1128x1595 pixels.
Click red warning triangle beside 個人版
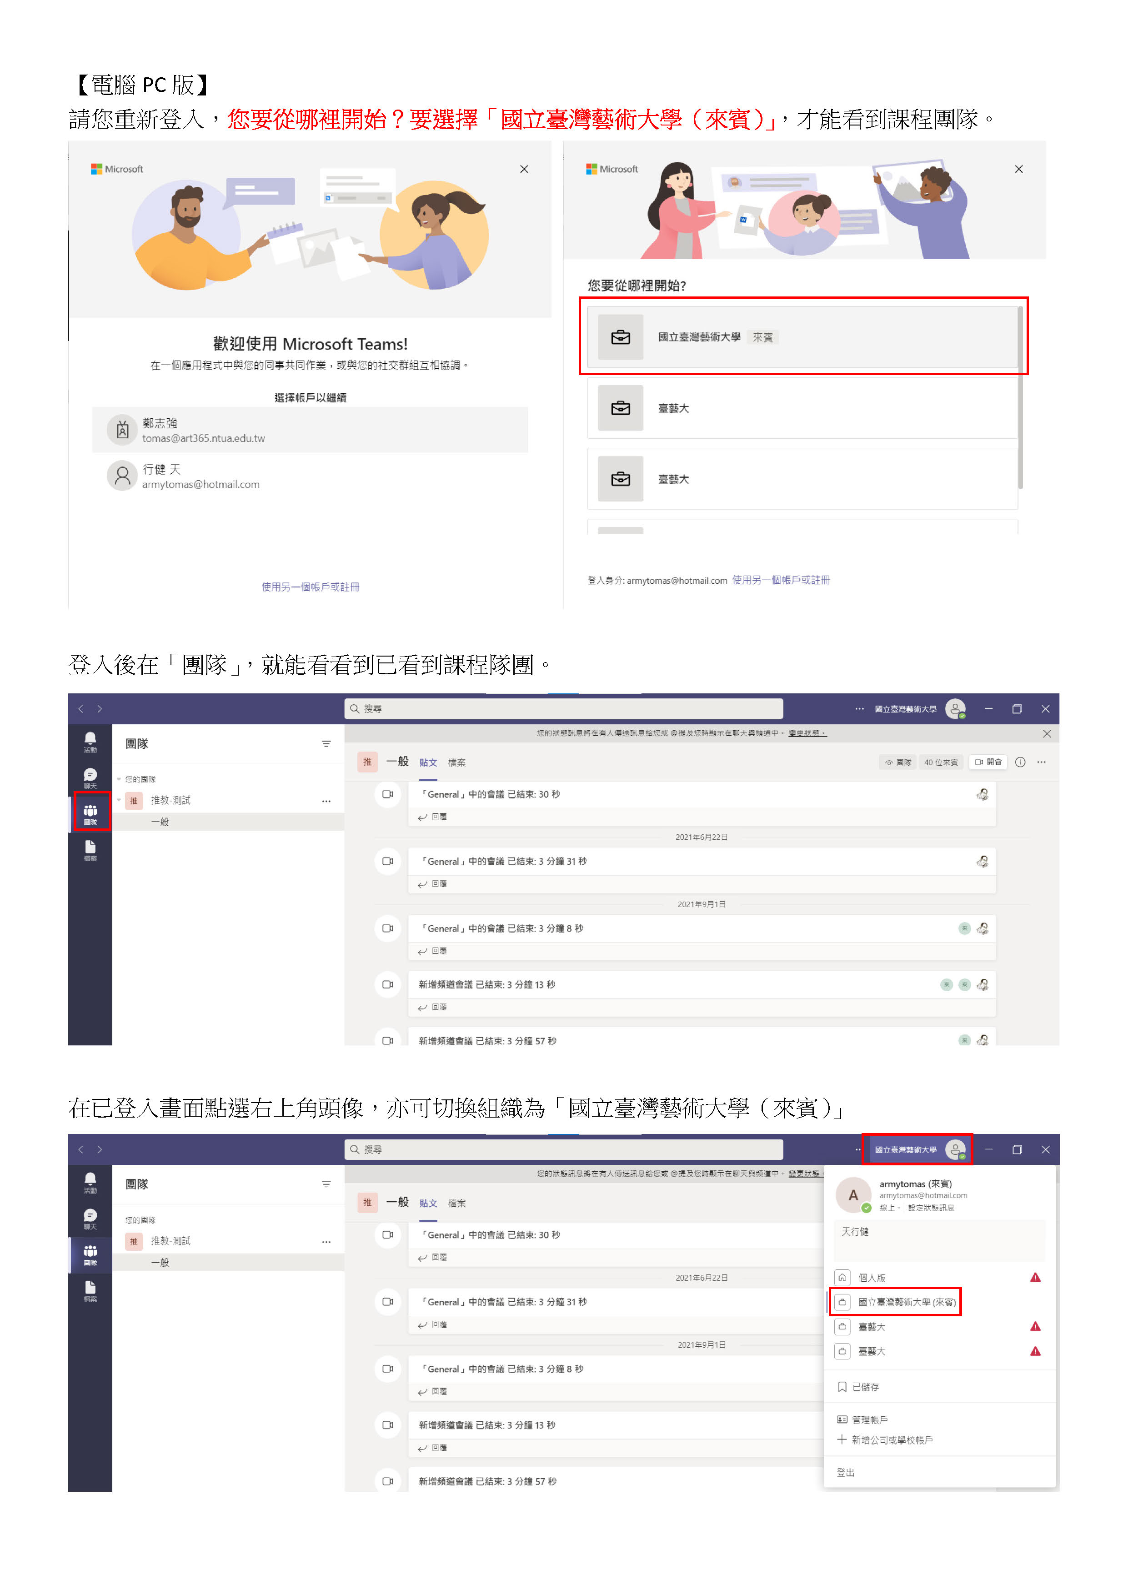point(1035,1278)
